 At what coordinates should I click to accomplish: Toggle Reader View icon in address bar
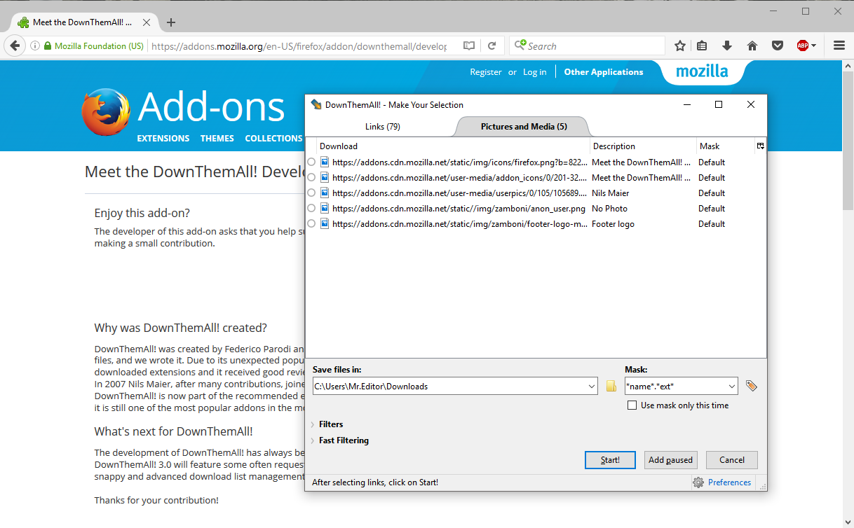point(469,46)
